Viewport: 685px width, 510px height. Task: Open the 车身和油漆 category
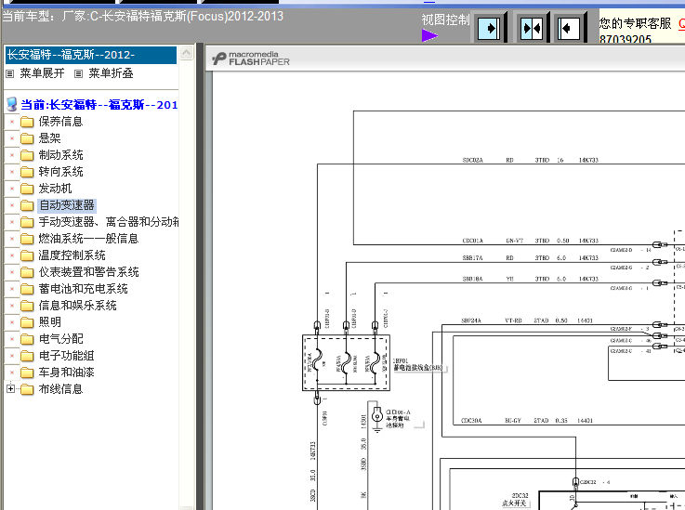[x=66, y=373]
